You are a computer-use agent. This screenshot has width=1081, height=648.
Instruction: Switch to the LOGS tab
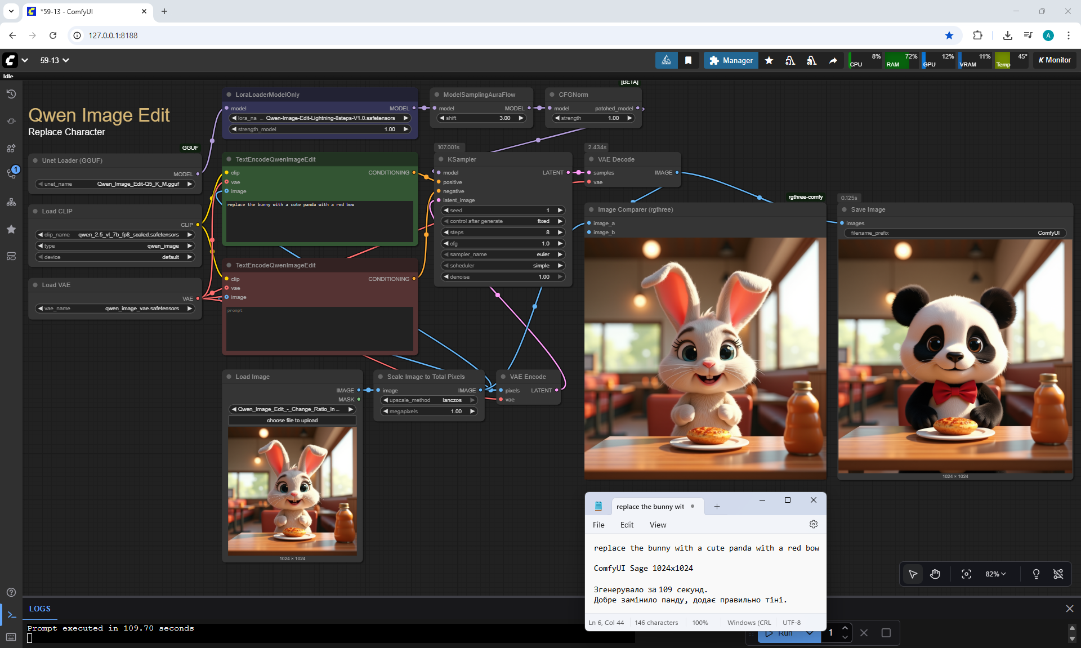pos(39,609)
